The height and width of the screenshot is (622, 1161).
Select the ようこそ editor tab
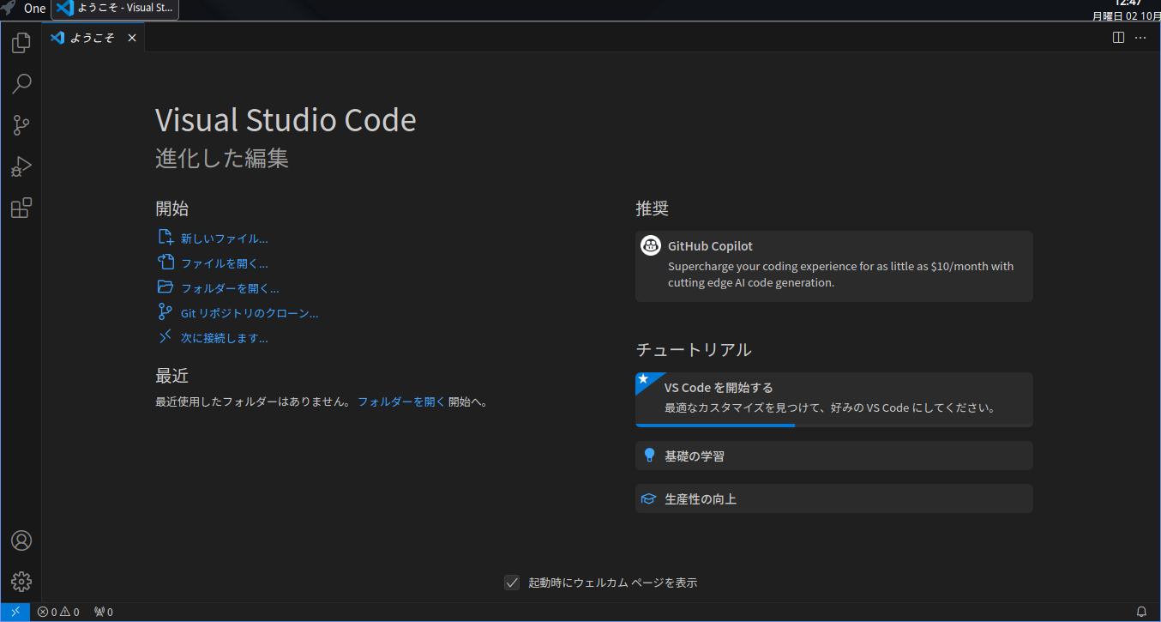93,38
